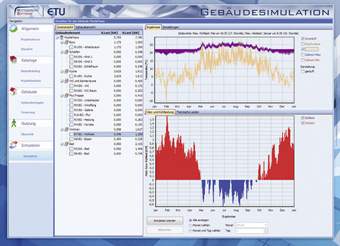
Task: Collapse the Schlafen zone node
Action: pyautogui.click(x=62, y=52)
